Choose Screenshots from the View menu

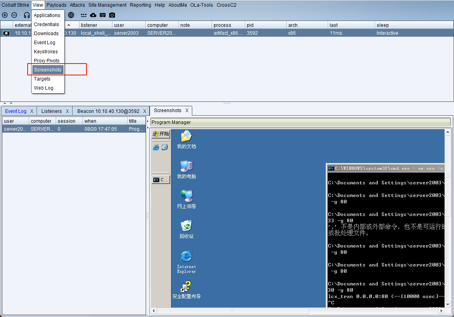[x=48, y=70]
